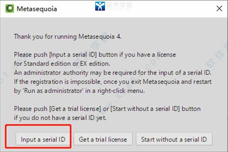Screen dimensions: 228x152
Task: Click the Chinese watermark text beside blue logo
Action: (x=119, y=5)
